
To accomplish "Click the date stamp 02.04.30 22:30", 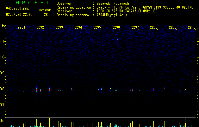I will pyautogui.click(x=19, y=15).
